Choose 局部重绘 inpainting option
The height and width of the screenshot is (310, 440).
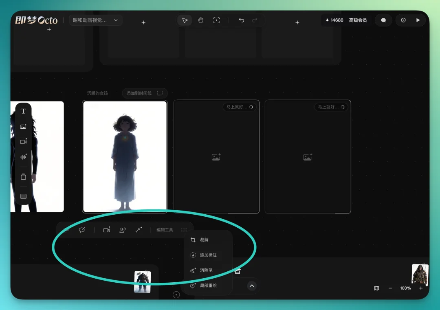click(206, 285)
